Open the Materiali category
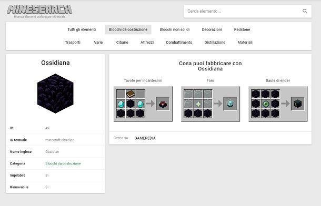 (245, 43)
